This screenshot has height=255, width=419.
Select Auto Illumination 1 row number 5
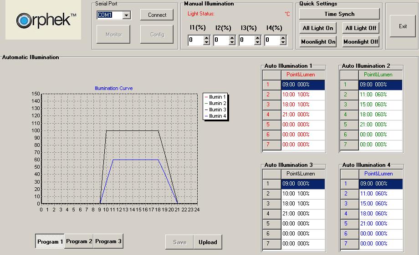click(272, 125)
